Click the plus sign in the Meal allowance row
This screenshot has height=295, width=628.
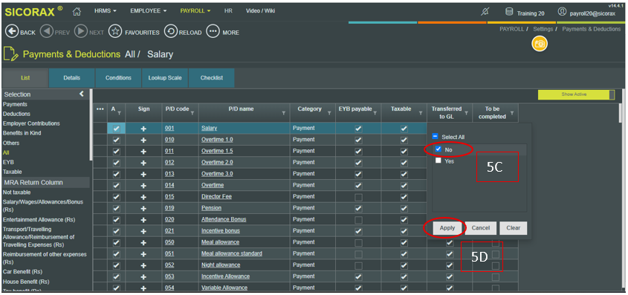click(143, 242)
